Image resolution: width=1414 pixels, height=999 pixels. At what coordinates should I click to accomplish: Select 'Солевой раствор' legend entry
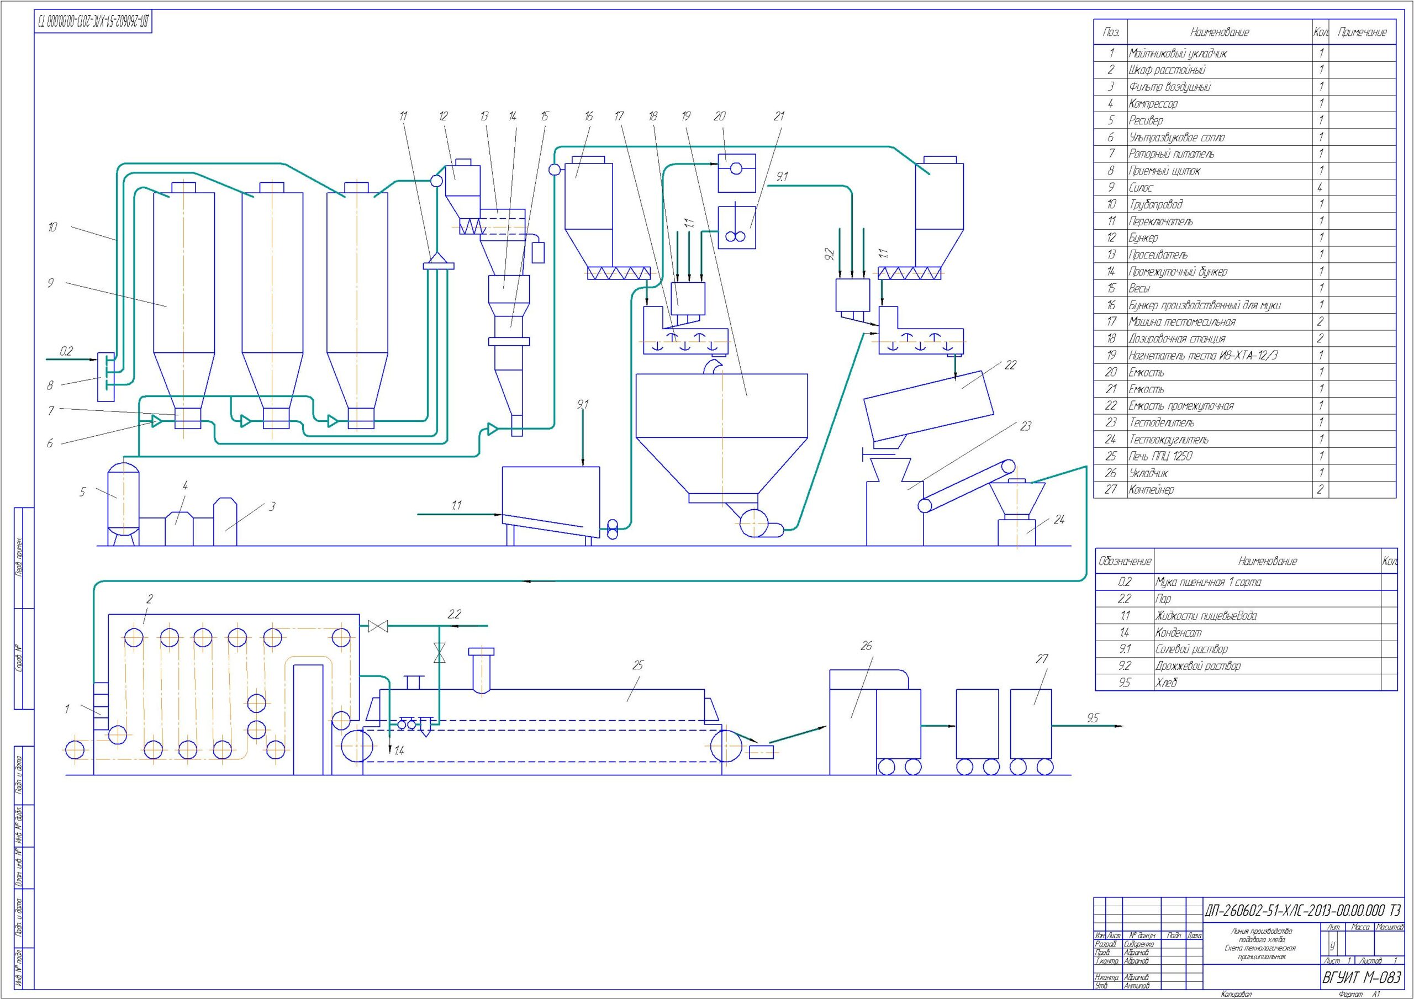pyautogui.click(x=1191, y=649)
